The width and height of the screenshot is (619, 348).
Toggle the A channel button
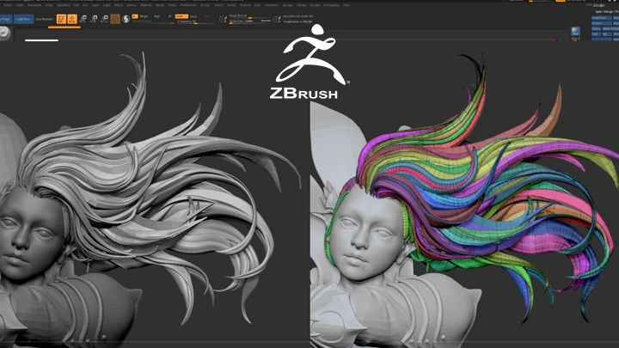coord(135,16)
